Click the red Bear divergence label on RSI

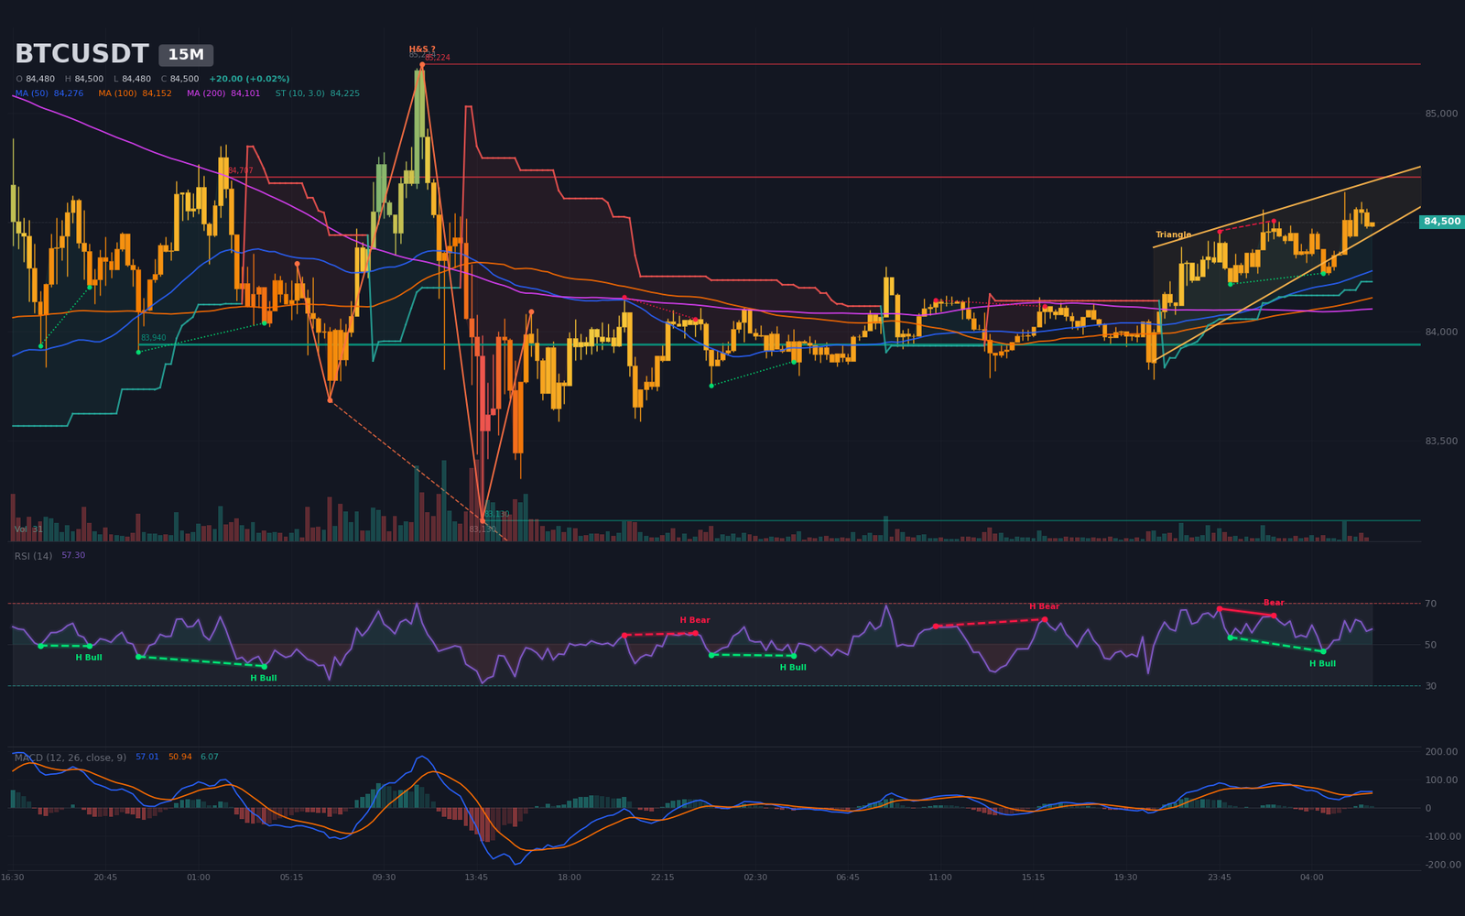(1274, 603)
